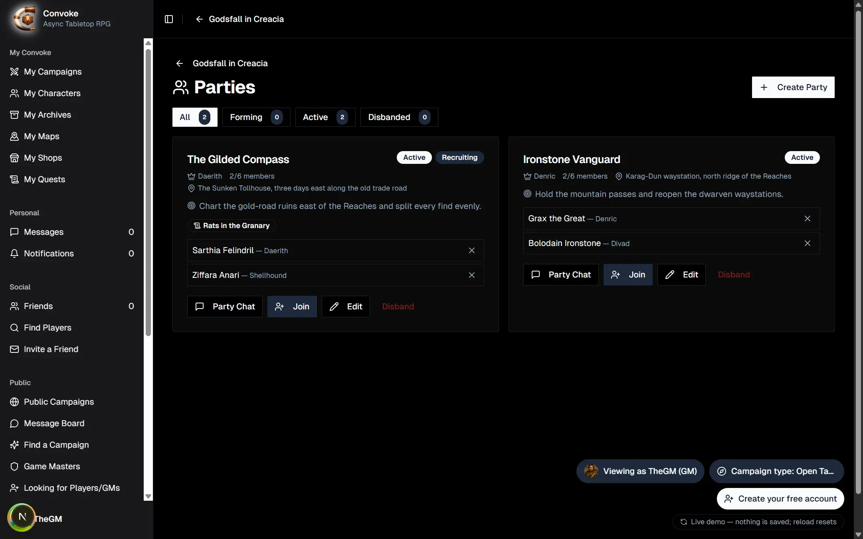Open Rats in the Granary quest tag

click(x=232, y=226)
